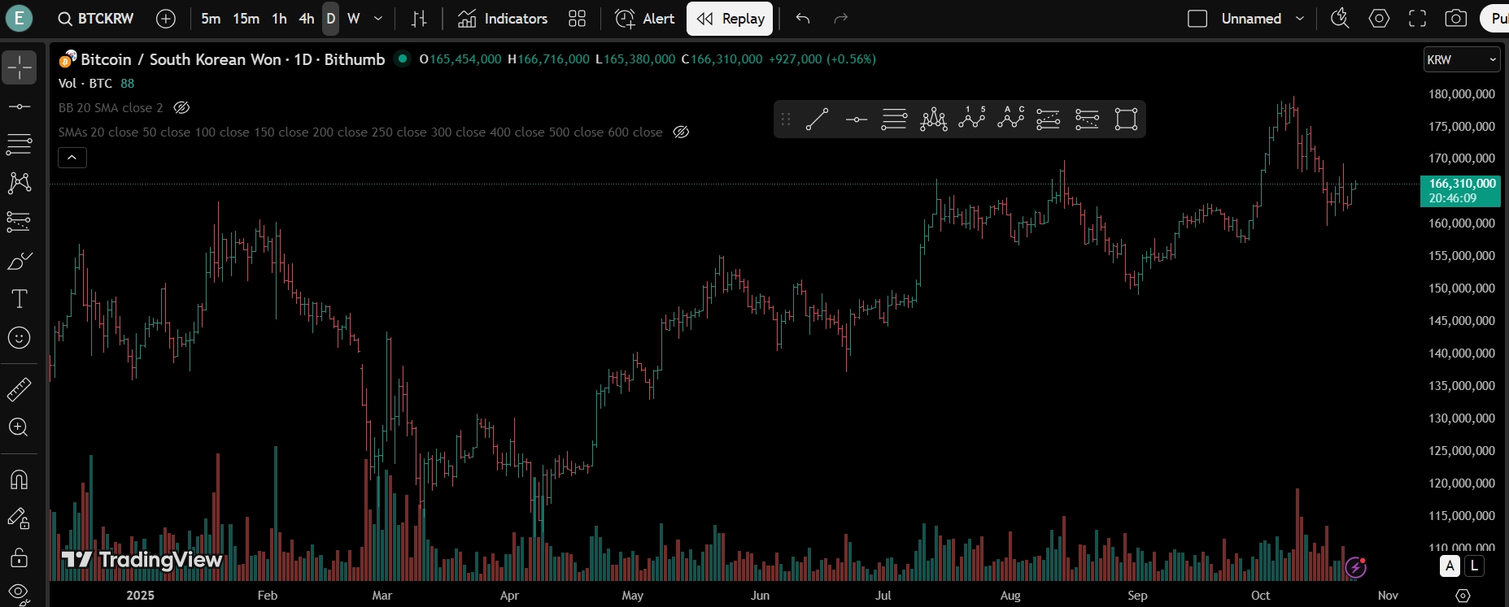The height and width of the screenshot is (607, 1509).
Task: Click the Replay button
Action: pos(730,19)
